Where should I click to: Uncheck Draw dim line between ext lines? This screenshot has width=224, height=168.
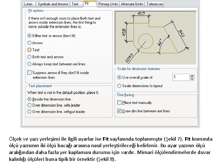pyautogui.click(x=119, y=111)
